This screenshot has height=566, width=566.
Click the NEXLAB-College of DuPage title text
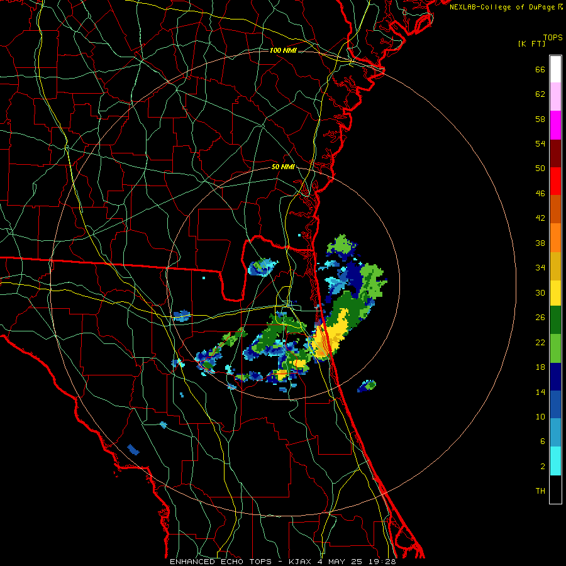coord(502,7)
